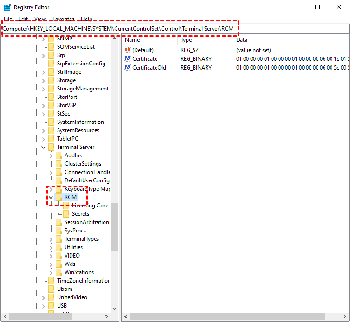Click the StorPort folder icon
The height and width of the screenshot is (322, 350).
52,97
